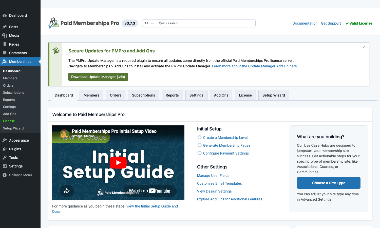Open Manage User Fields link

pyautogui.click(x=213, y=176)
